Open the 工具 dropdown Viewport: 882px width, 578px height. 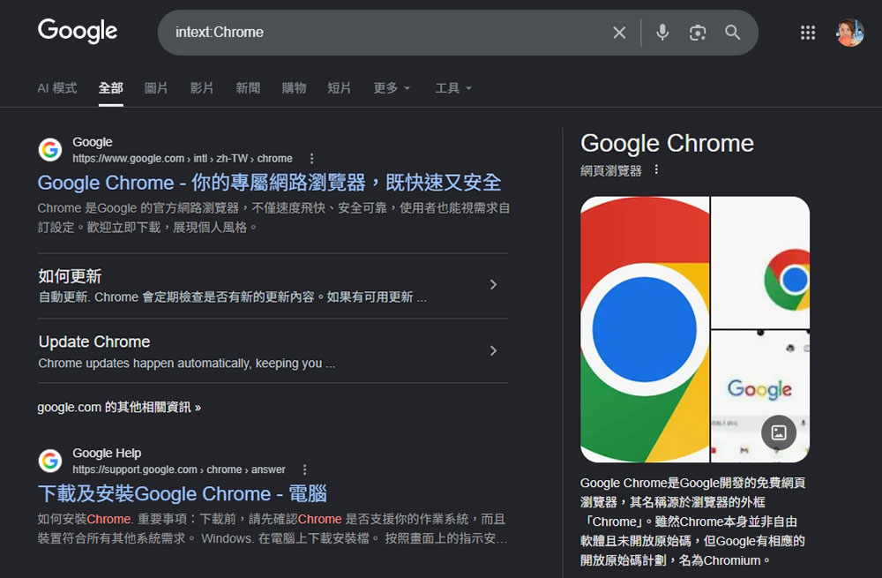453,88
